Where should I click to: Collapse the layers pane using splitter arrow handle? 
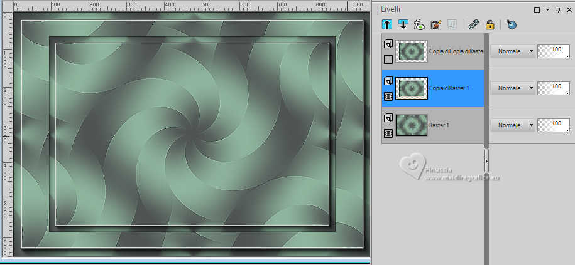(x=486, y=161)
